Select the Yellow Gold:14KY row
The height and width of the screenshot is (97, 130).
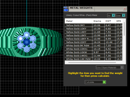[94, 32]
